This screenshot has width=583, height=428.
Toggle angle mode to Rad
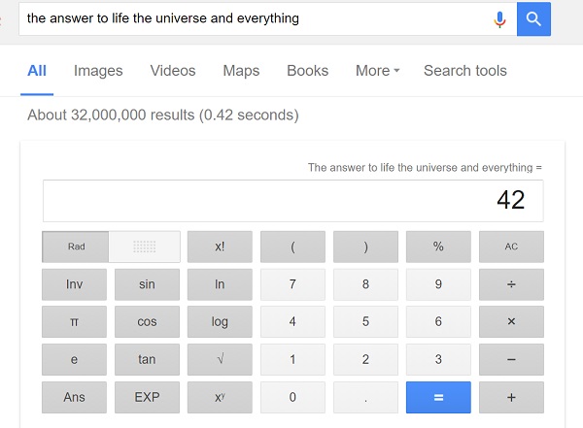(76, 247)
